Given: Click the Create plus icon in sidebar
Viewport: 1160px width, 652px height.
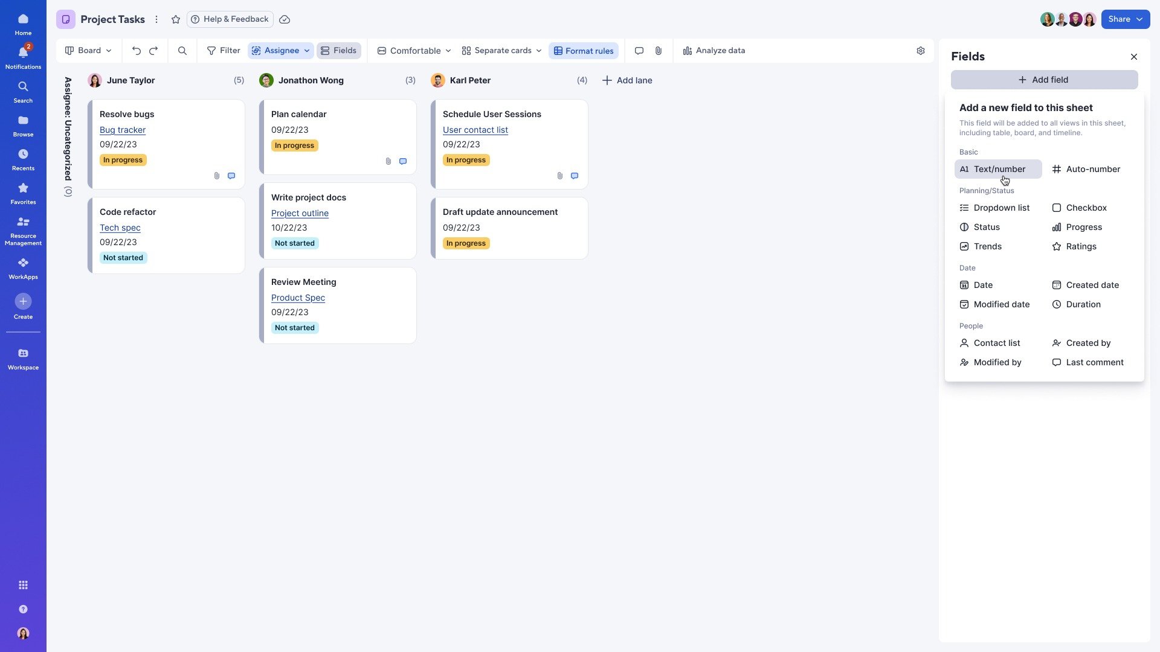Looking at the screenshot, I should click(x=23, y=301).
